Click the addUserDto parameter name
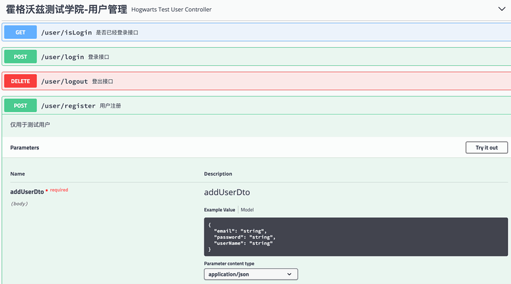Image resolution: width=511 pixels, height=284 pixels. (x=27, y=191)
